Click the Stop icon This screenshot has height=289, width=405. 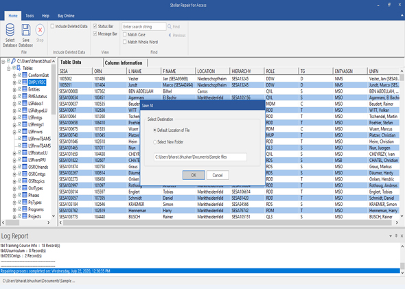tap(40, 30)
